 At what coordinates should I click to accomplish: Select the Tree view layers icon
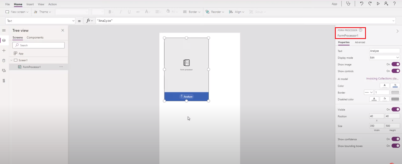[4, 40]
